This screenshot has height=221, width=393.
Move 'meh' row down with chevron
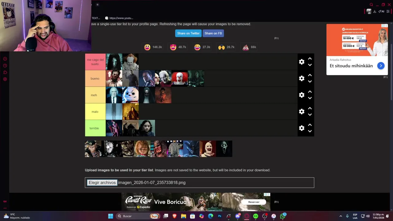coord(310,98)
